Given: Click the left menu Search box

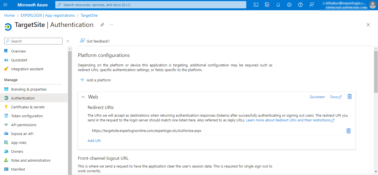Looking at the screenshot, I should [x=33, y=41].
